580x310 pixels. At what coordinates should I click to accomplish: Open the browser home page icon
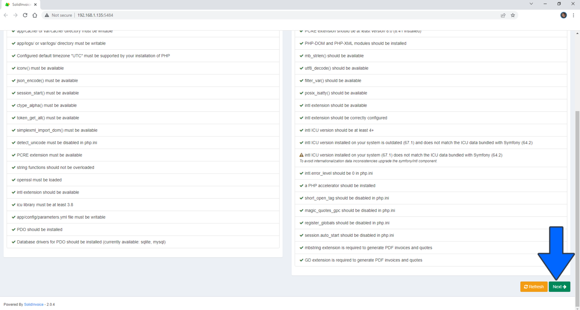pyautogui.click(x=35, y=15)
